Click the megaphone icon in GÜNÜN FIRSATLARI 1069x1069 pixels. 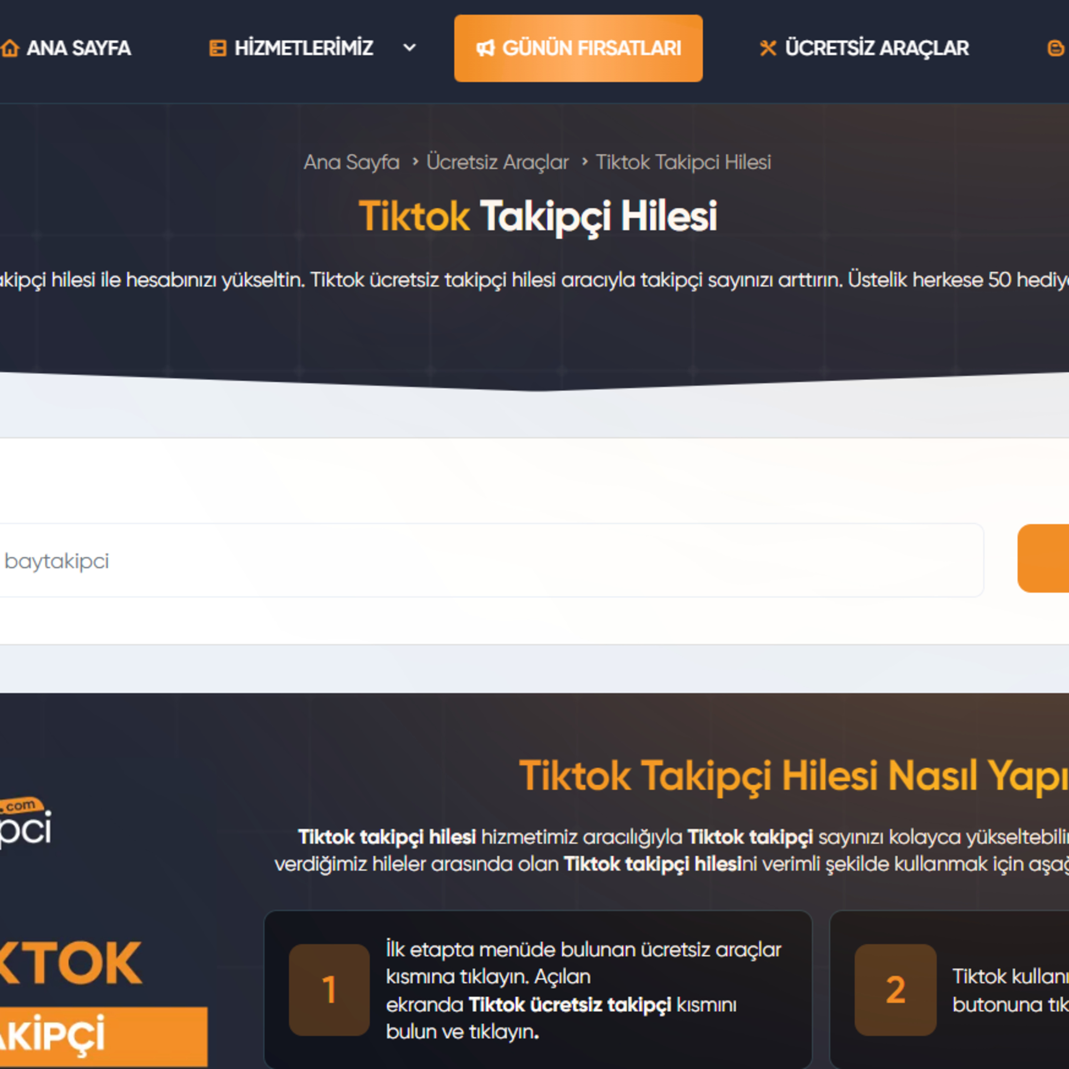click(x=485, y=48)
